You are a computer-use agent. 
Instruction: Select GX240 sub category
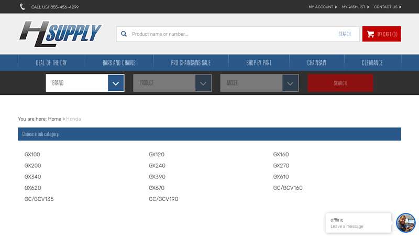pos(157,166)
